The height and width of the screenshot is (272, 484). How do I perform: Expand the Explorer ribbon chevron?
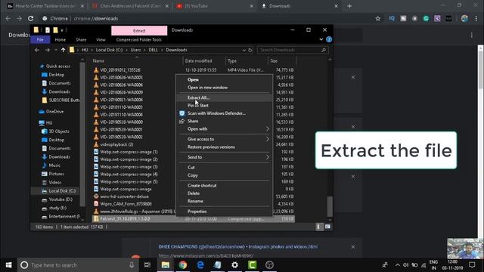[321, 39]
